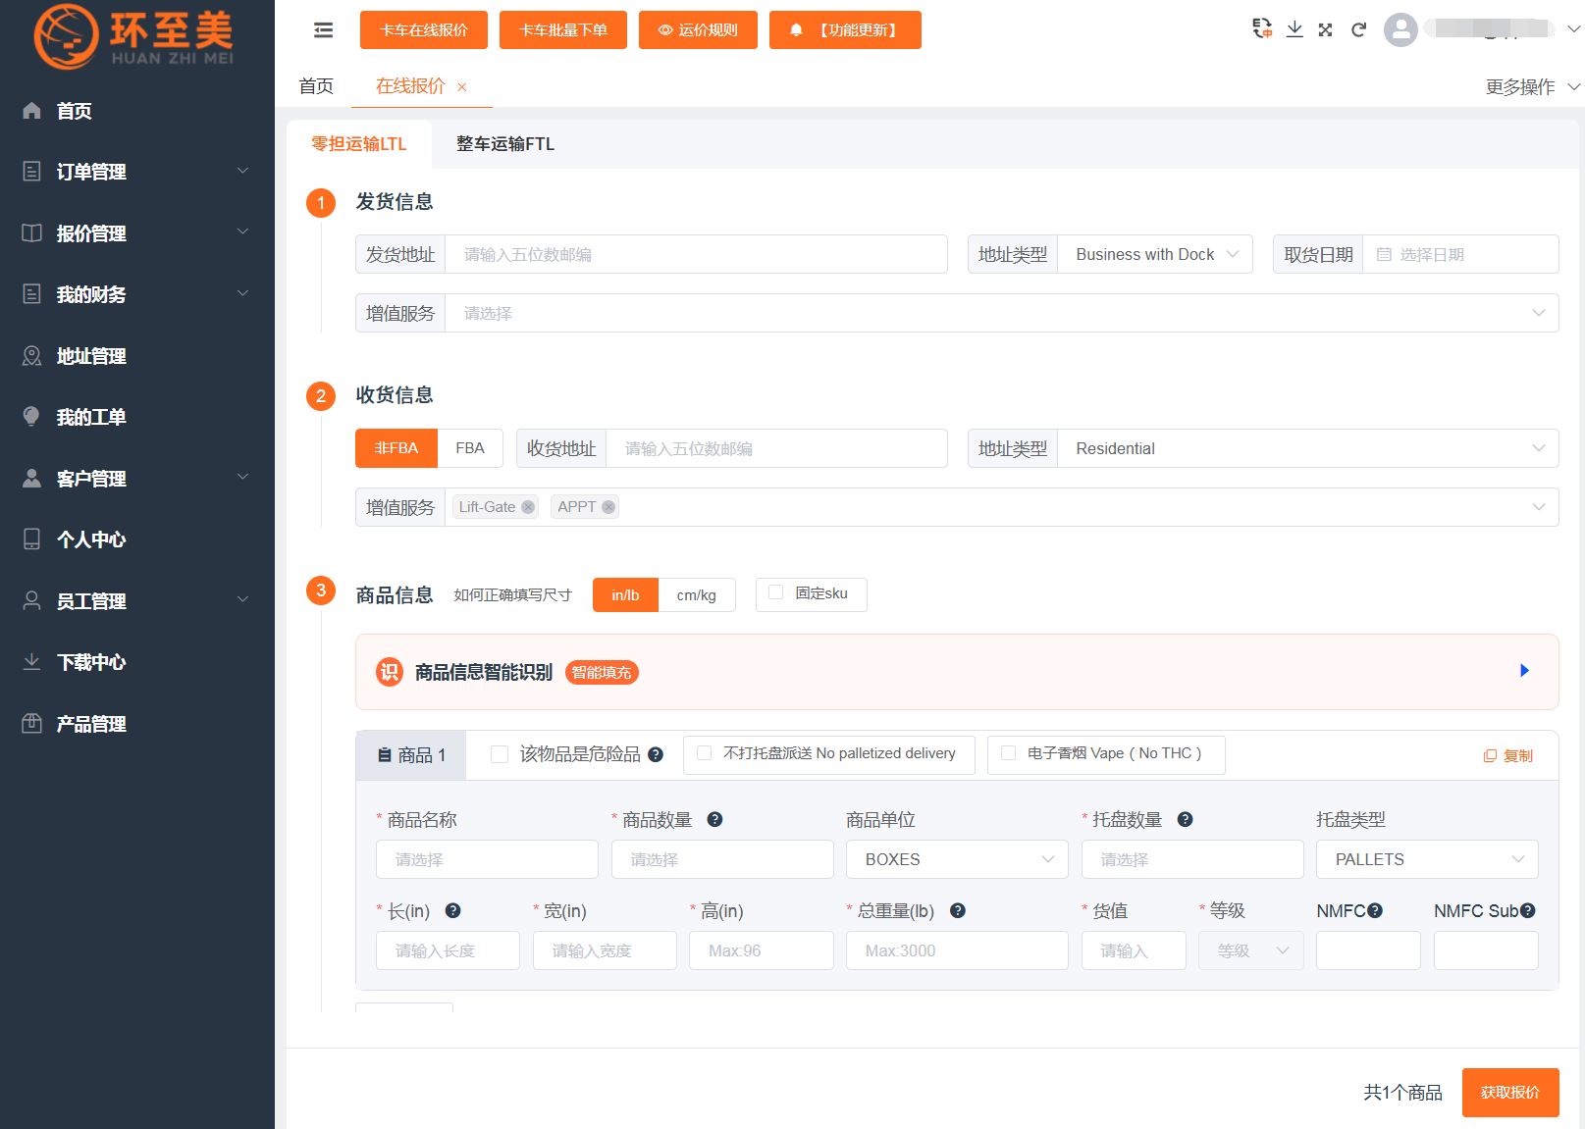Switch units to cm/kg
Viewport: 1585px width, 1129px height.
697,595
